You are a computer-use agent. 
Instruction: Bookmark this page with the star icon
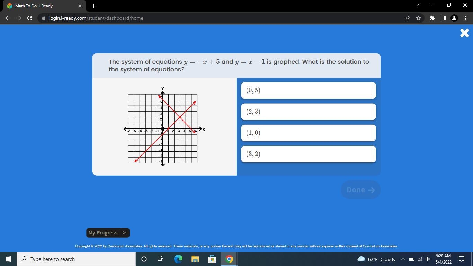coord(418,18)
